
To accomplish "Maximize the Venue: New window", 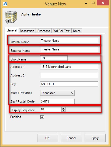I will coord(93,3).
